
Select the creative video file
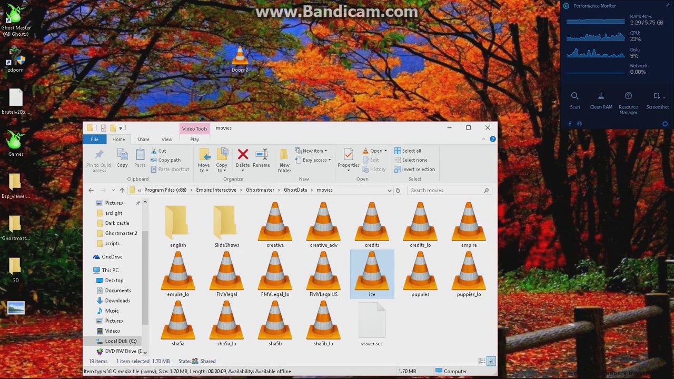(x=275, y=226)
